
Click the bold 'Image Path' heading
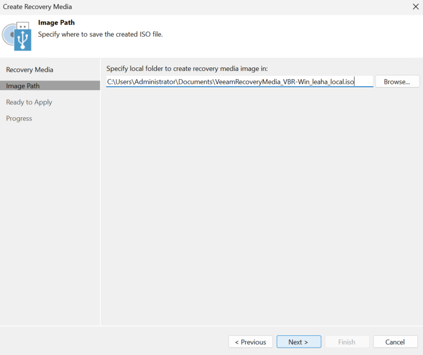pos(57,23)
